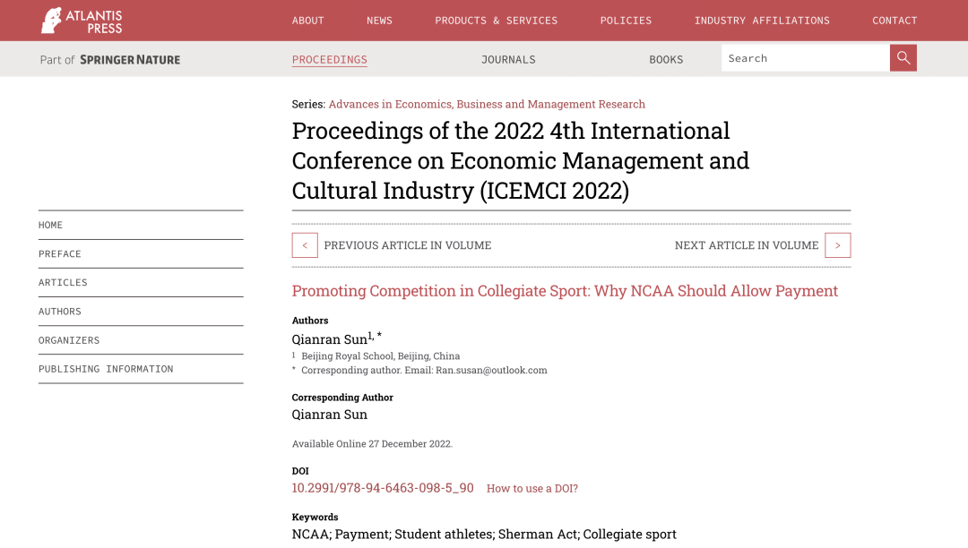This screenshot has width=968, height=548.
Task: Click the Springer Nature logo text
Action: (130, 60)
